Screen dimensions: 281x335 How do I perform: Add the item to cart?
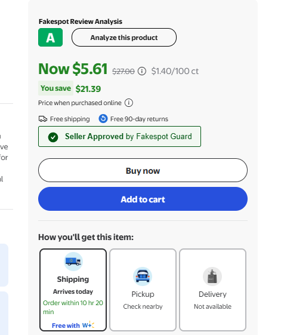(x=143, y=199)
